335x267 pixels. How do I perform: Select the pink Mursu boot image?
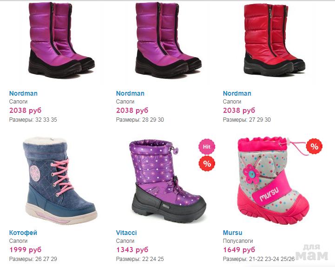point(274,181)
